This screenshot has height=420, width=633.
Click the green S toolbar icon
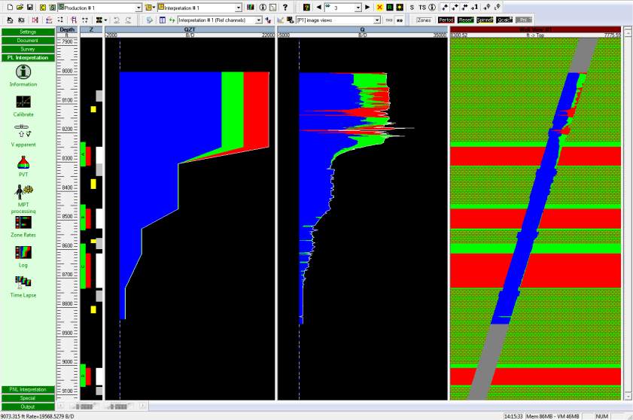[52, 8]
